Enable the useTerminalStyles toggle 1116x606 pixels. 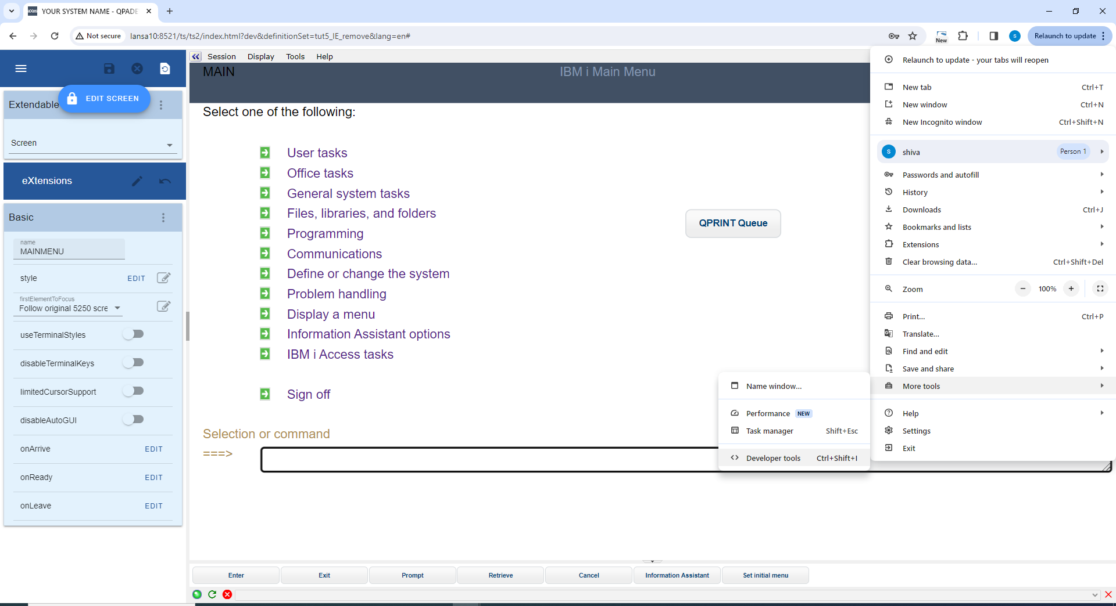point(134,334)
